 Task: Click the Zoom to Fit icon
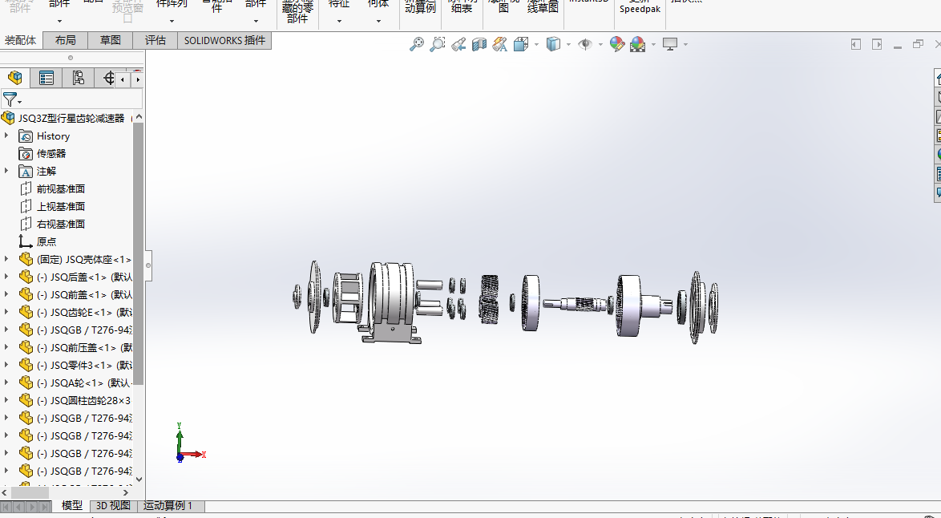tap(417, 44)
